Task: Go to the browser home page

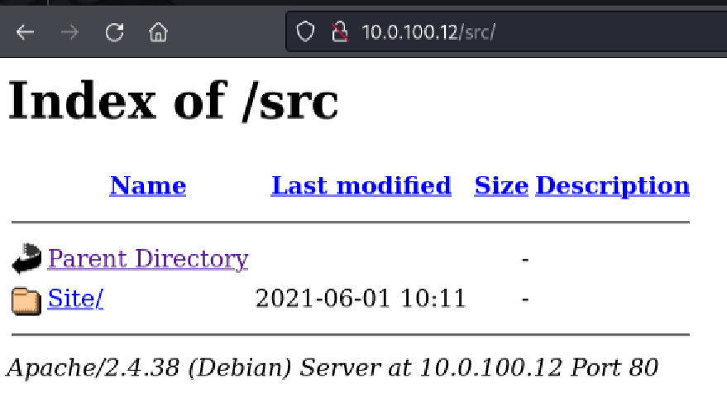Action: pyautogui.click(x=158, y=33)
